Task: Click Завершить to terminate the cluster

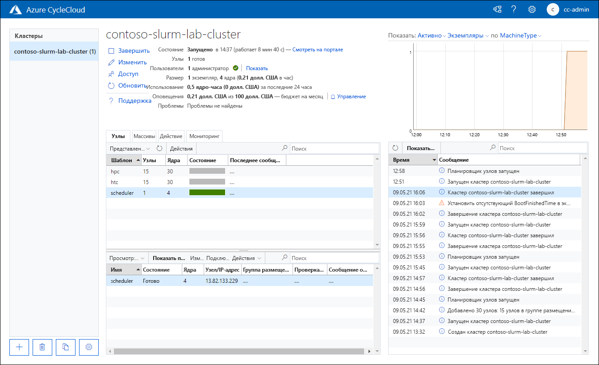Action: [134, 50]
